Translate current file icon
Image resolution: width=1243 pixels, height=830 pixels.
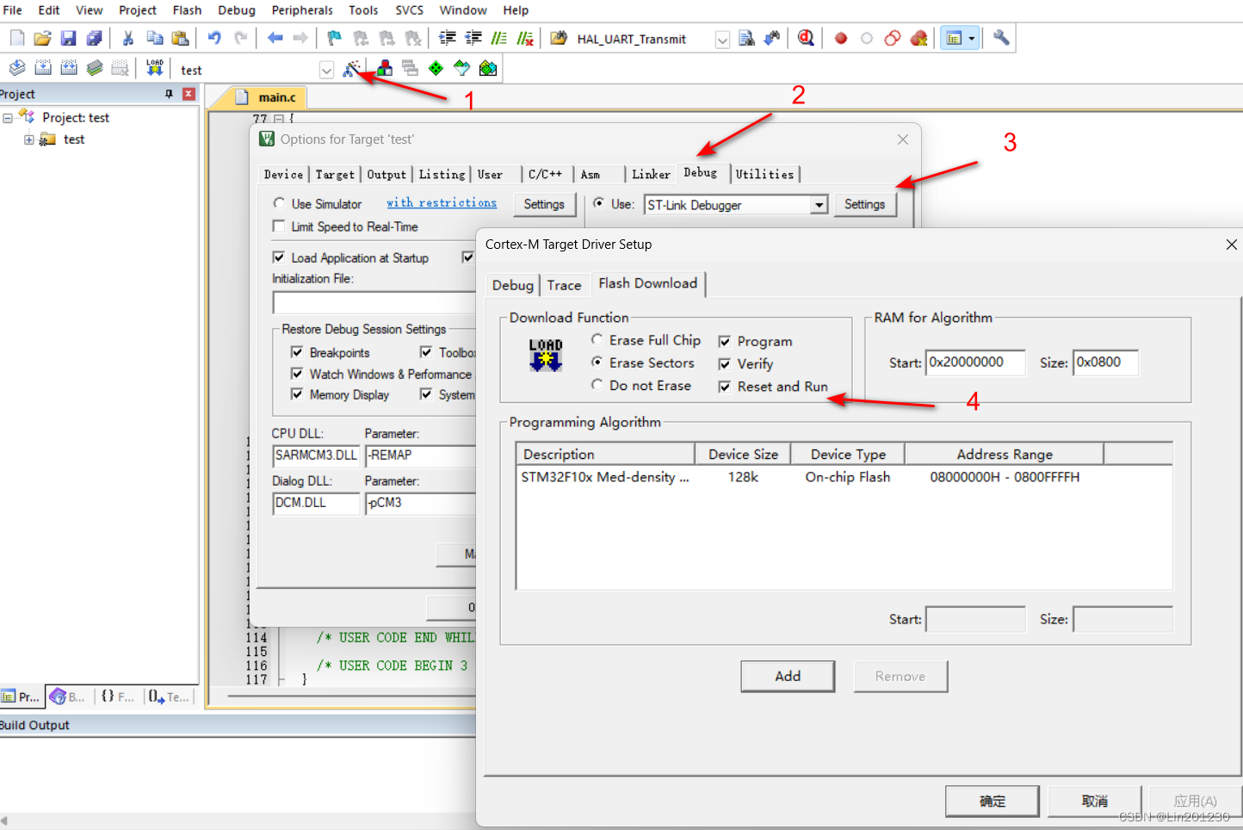click(x=17, y=68)
